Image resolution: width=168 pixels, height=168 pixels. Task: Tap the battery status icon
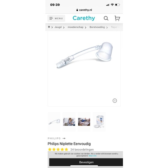(x=118, y=5)
